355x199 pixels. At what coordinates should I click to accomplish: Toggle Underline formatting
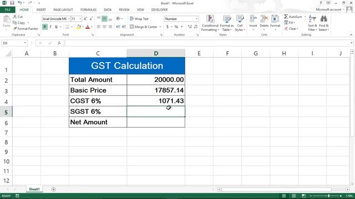click(56, 27)
